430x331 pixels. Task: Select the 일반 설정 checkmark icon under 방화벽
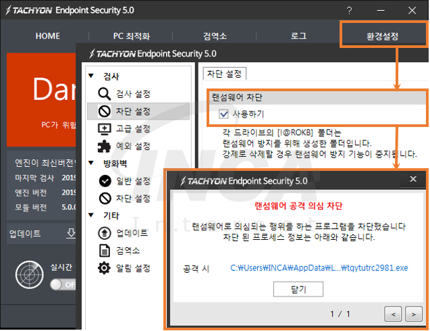tap(105, 181)
